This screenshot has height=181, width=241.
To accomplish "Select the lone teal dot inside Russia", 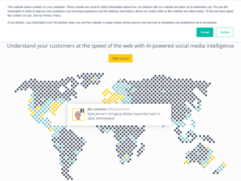I will (163, 92).
